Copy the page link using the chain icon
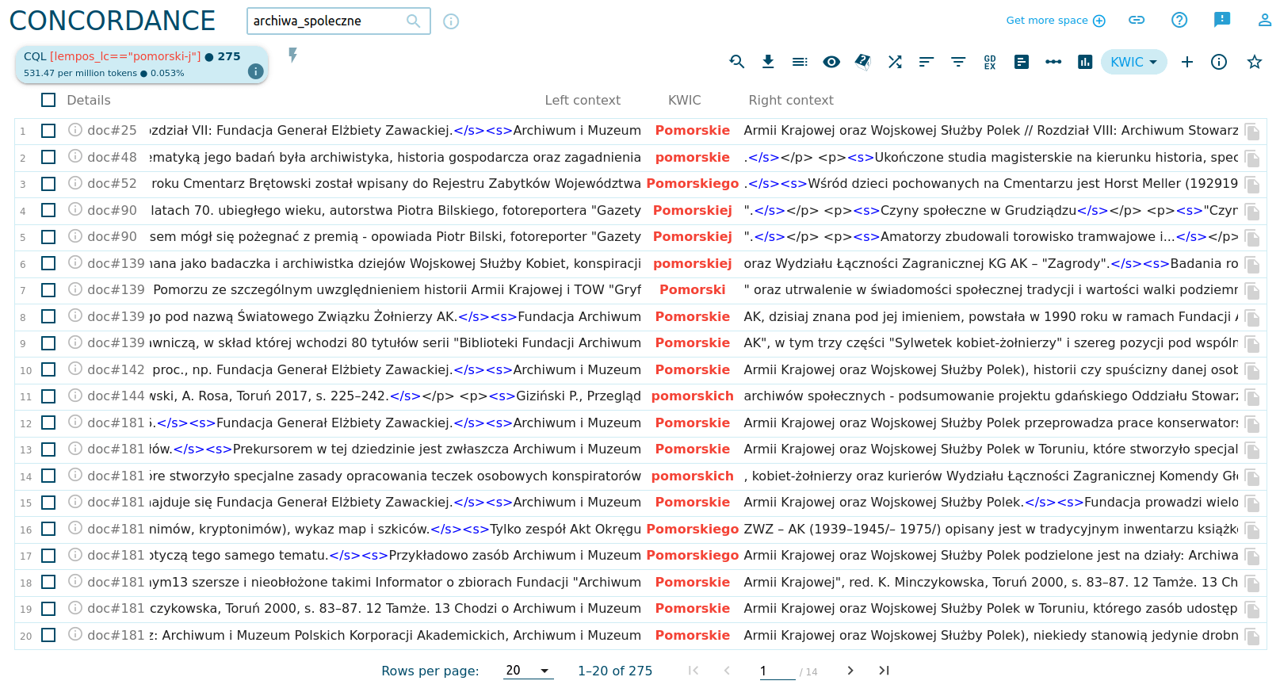The image size is (1280, 696). point(1137,21)
